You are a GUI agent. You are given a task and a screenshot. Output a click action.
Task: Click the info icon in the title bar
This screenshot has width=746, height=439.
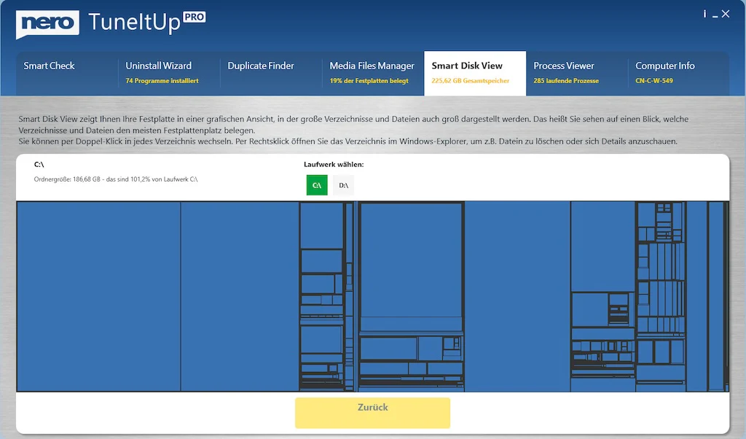pos(704,14)
